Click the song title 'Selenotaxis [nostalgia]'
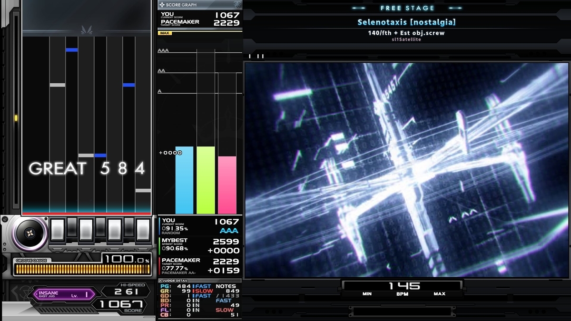This screenshot has height=321, width=571. pyautogui.click(x=407, y=22)
